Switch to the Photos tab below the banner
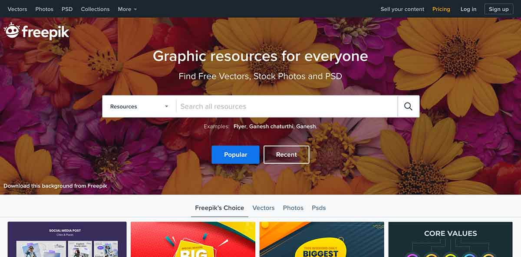This screenshot has width=521, height=257. (293, 208)
